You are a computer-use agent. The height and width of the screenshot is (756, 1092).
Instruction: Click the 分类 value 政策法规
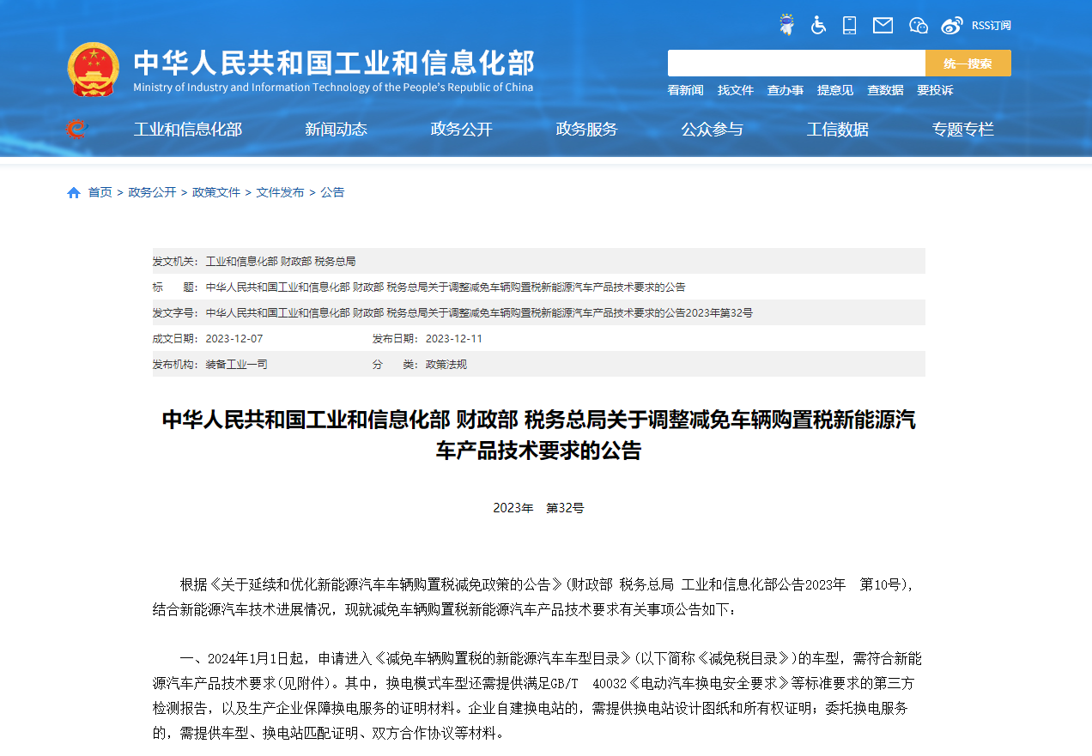click(446, 364)
